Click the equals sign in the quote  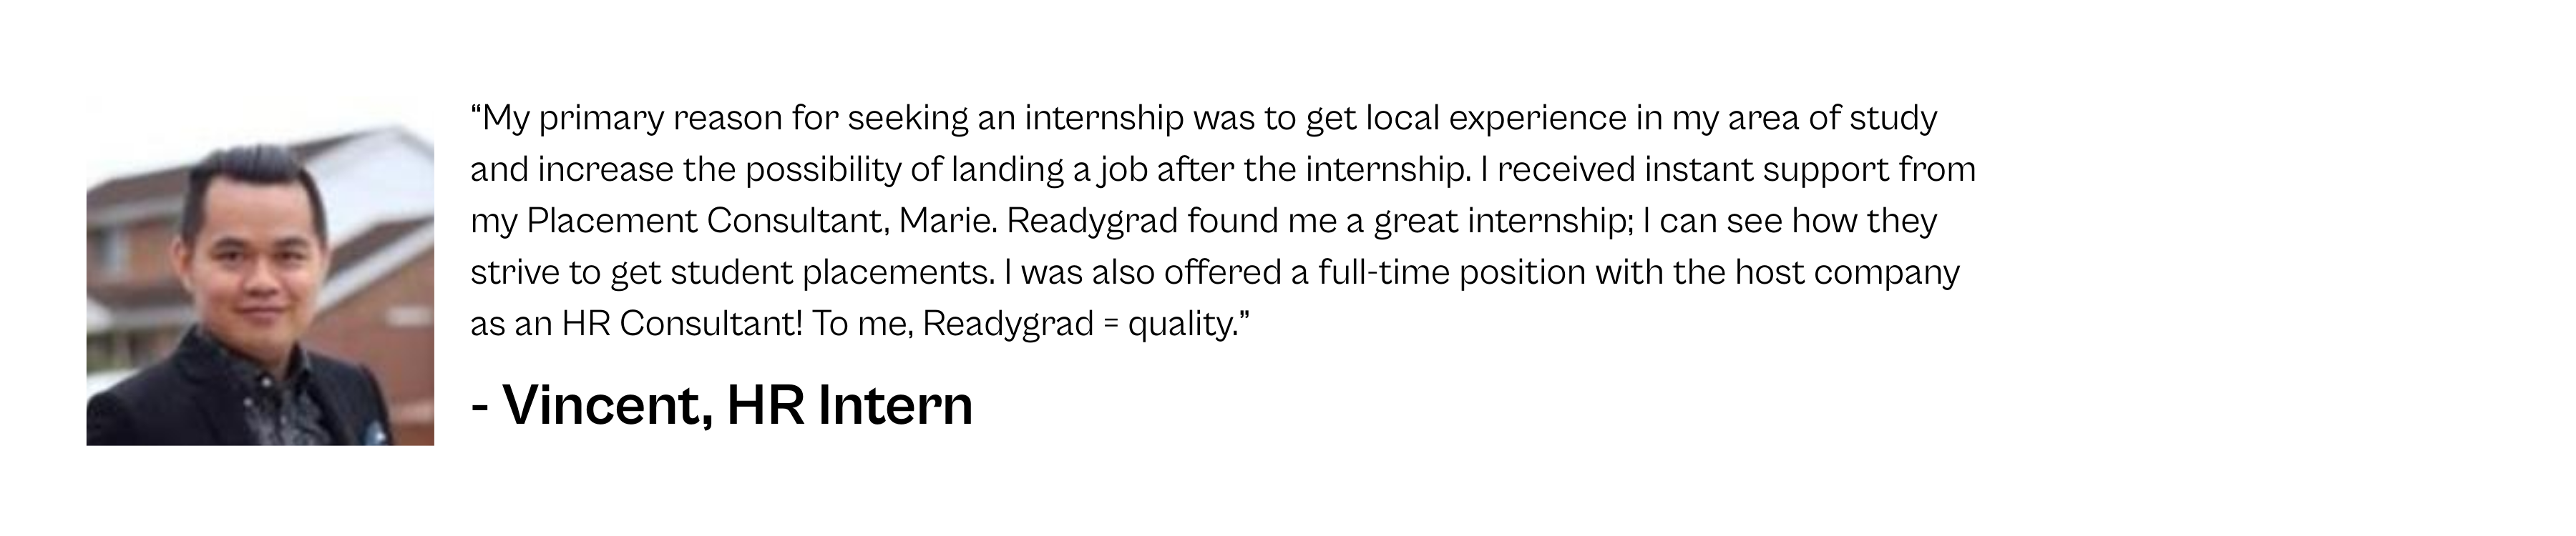coord(1110,324)
